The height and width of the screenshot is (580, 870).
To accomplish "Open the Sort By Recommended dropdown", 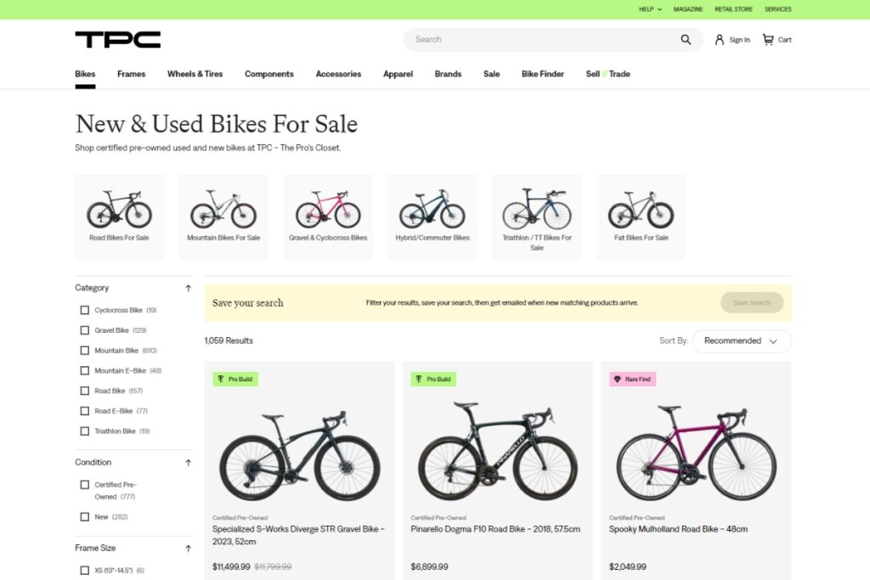I will click(742, 341).
